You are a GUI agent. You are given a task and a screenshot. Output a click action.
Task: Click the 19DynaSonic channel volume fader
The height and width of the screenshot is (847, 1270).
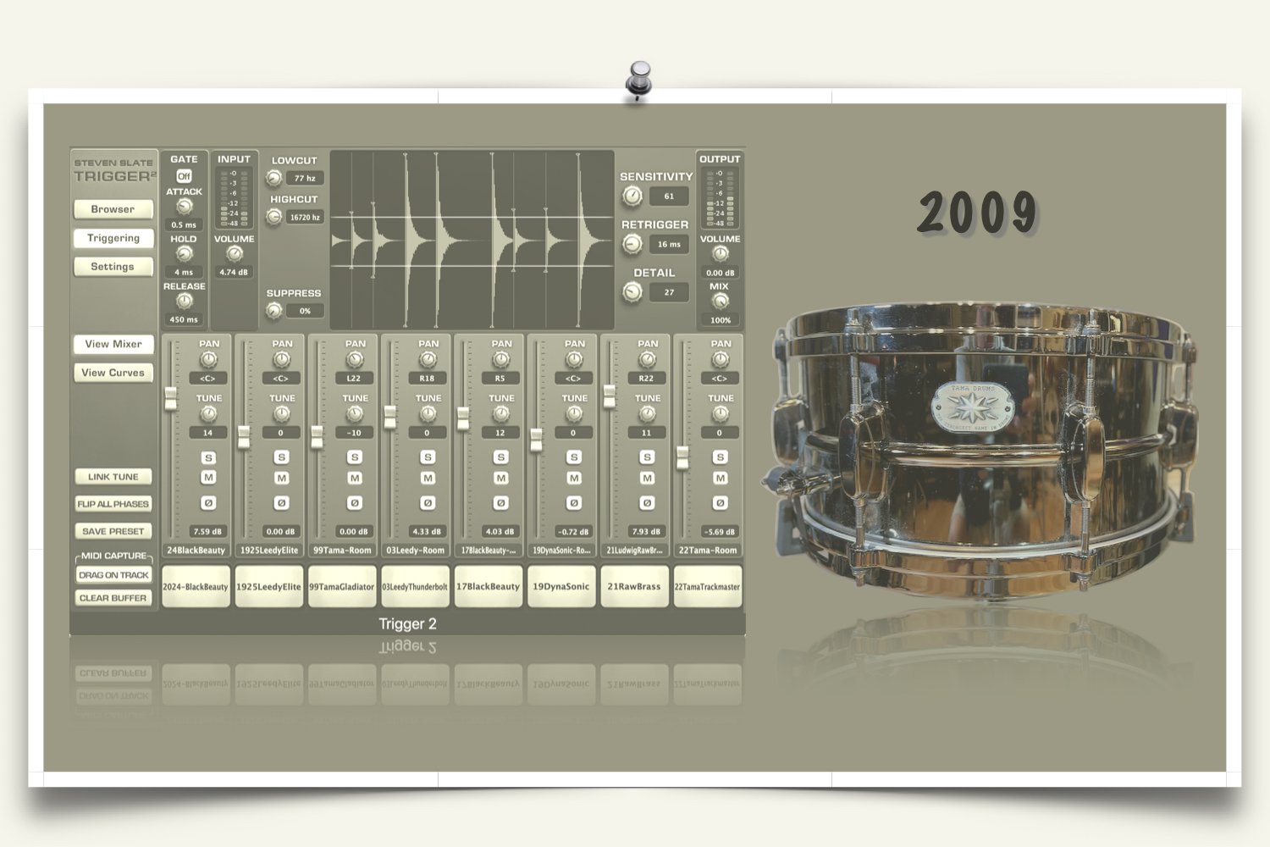click(537, 440)
